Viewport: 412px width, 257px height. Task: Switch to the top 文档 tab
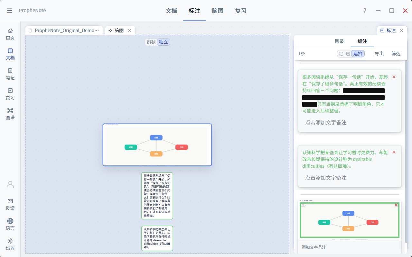coord(171,11)
